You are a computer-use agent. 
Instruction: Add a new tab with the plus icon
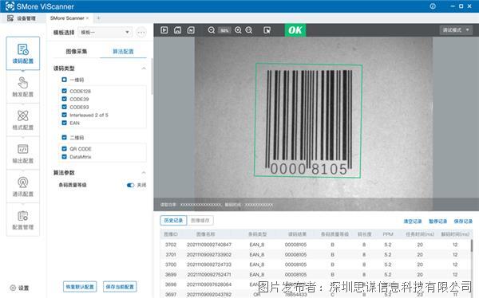point(98,18)
